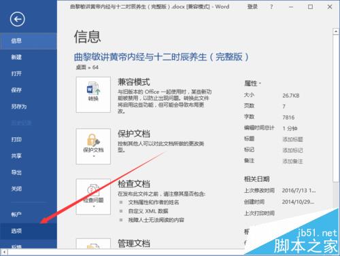Open the 信息 page in the sidebar
The height and width of the screenshot is (256, 340).
point(29,41)
